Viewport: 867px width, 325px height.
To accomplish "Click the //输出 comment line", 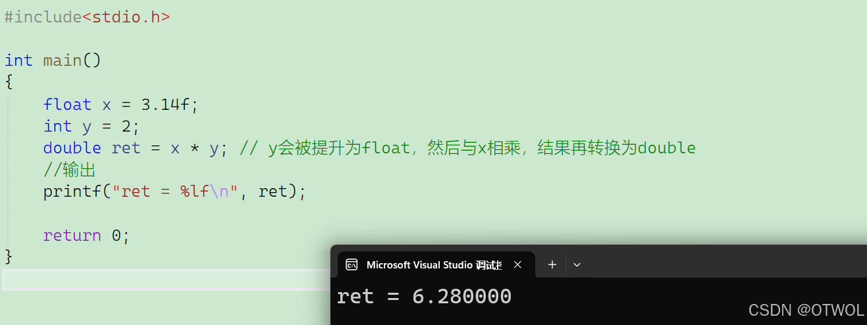I will [x=70, y=170].
